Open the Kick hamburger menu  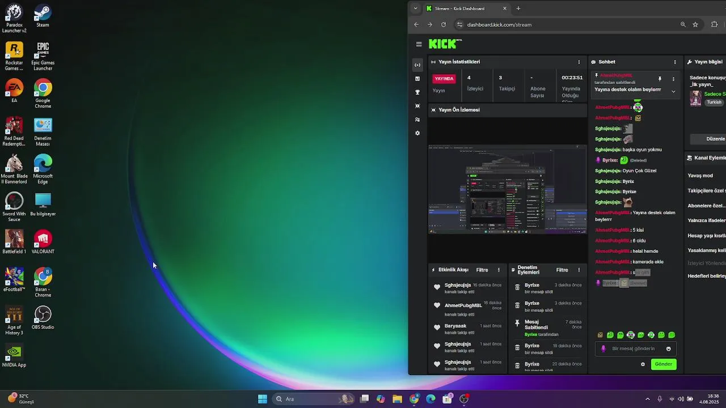click(x=419, y=44)
